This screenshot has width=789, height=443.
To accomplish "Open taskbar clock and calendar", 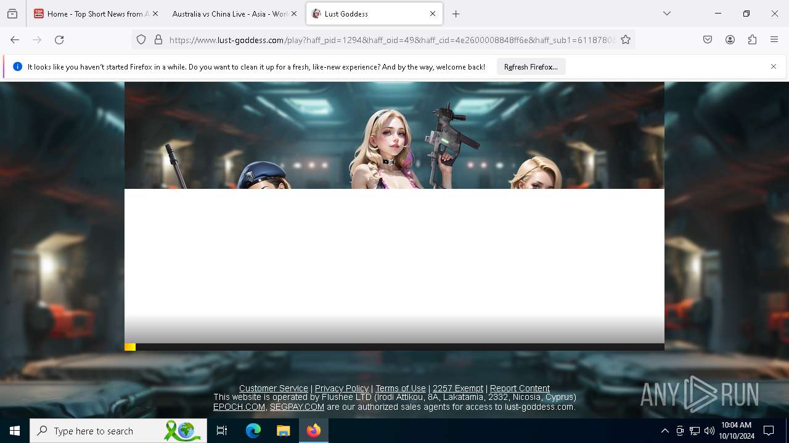I will pyautogui.click(x=737, y=431).
